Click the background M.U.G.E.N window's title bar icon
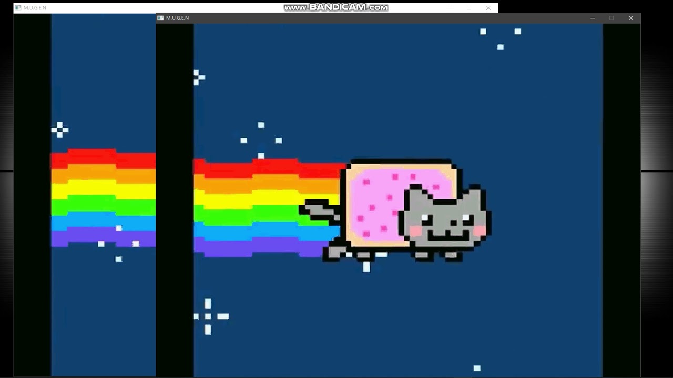Image resolution: width=673 pixels, height=378 pixels. point(17,8)
